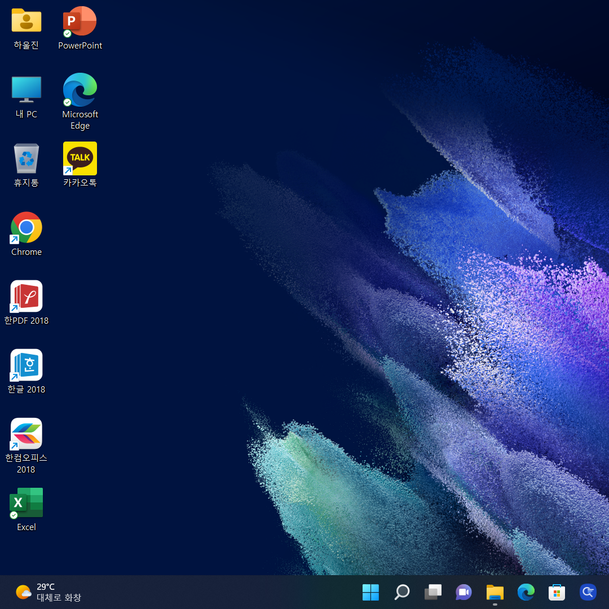Image resolution: width=609 pixels, height=609 pixels.
Task: Click the 대체로 화창 weather description
Action: pos(59,597)
